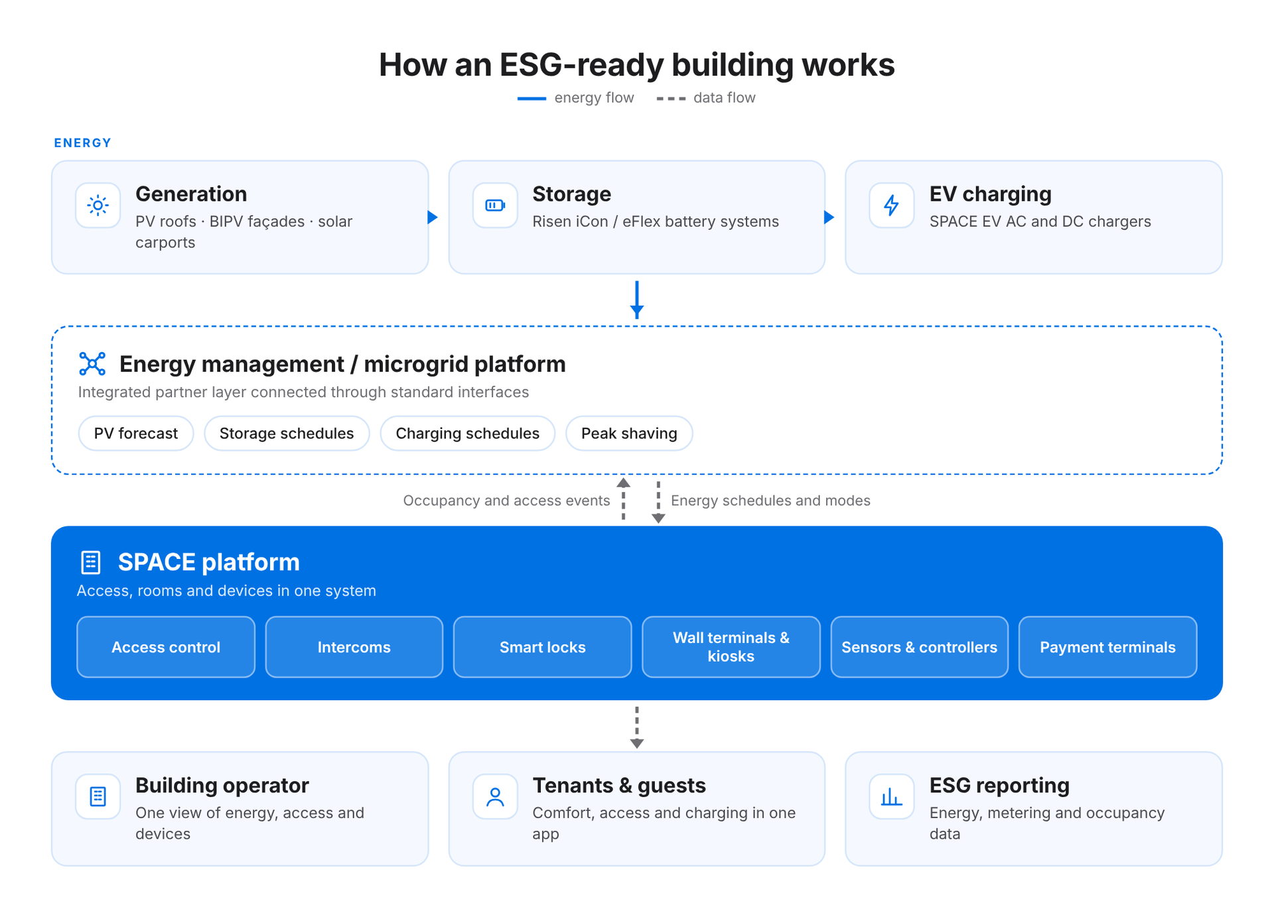
Task: Click the SPACE platform title
Action: (x=209, y=562)
